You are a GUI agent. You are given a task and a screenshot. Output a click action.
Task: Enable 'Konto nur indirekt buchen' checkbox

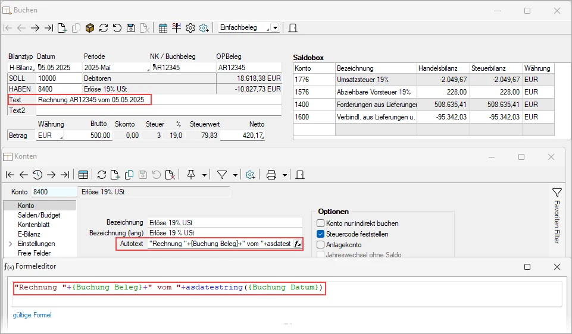coord(321,223)
